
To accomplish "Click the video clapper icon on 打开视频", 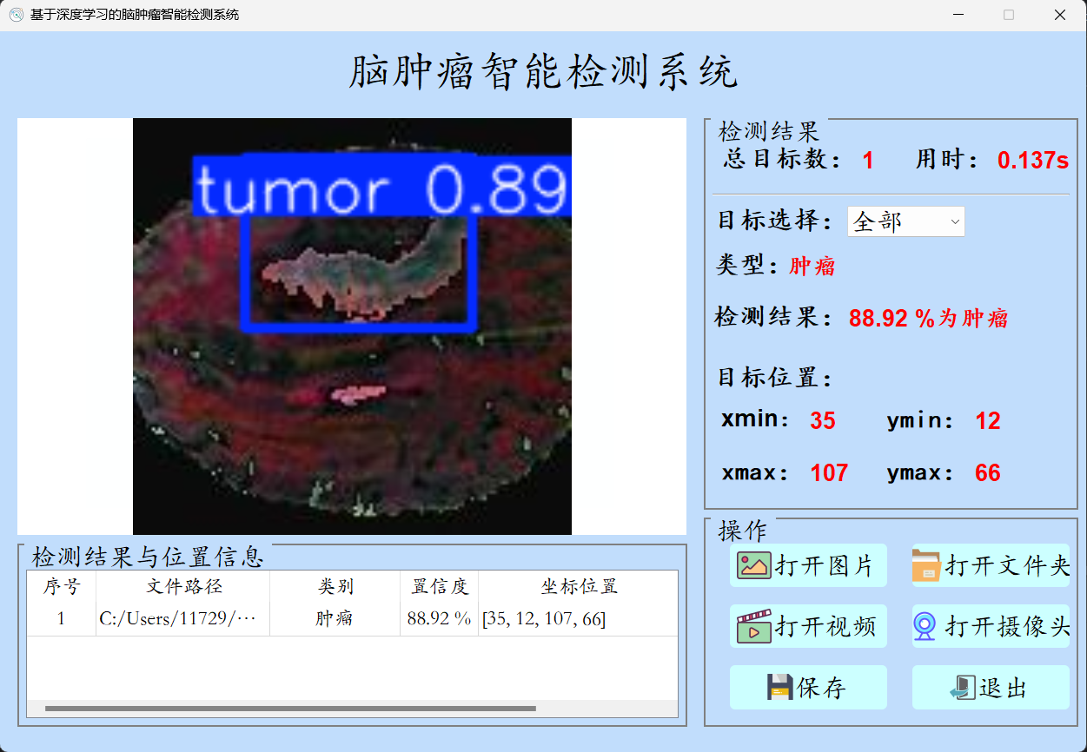I will [753, 626].
